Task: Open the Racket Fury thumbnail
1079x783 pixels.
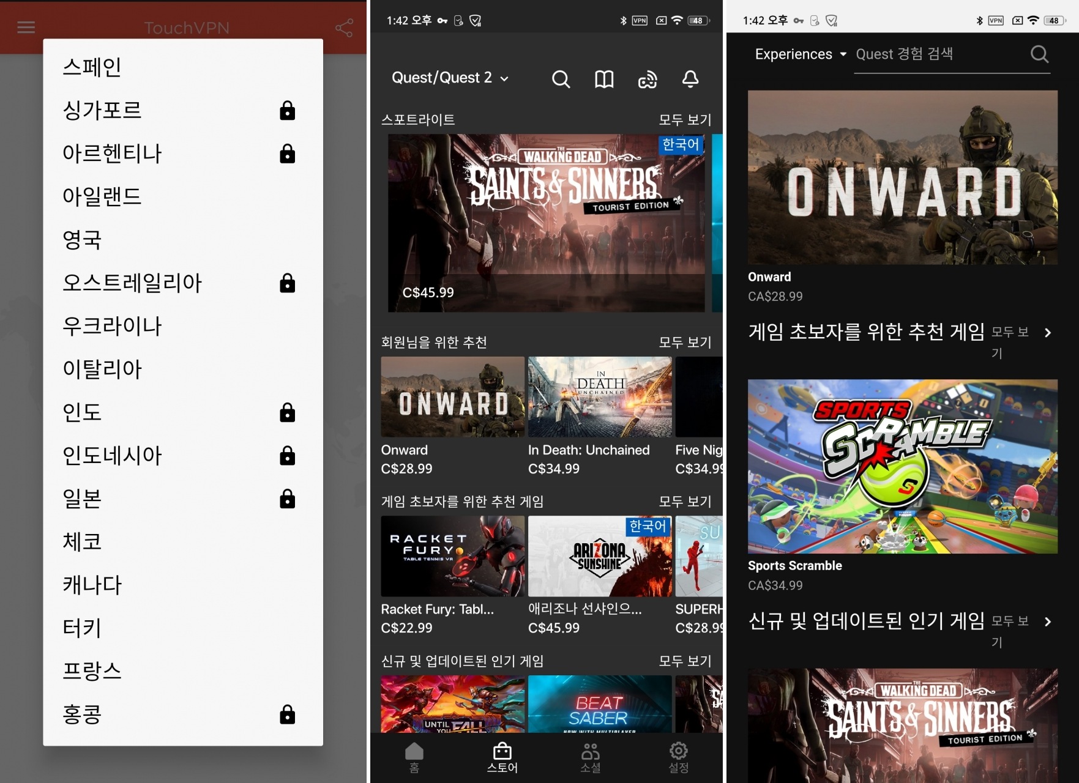Action: pyautogui.click(x=452, y=556)
